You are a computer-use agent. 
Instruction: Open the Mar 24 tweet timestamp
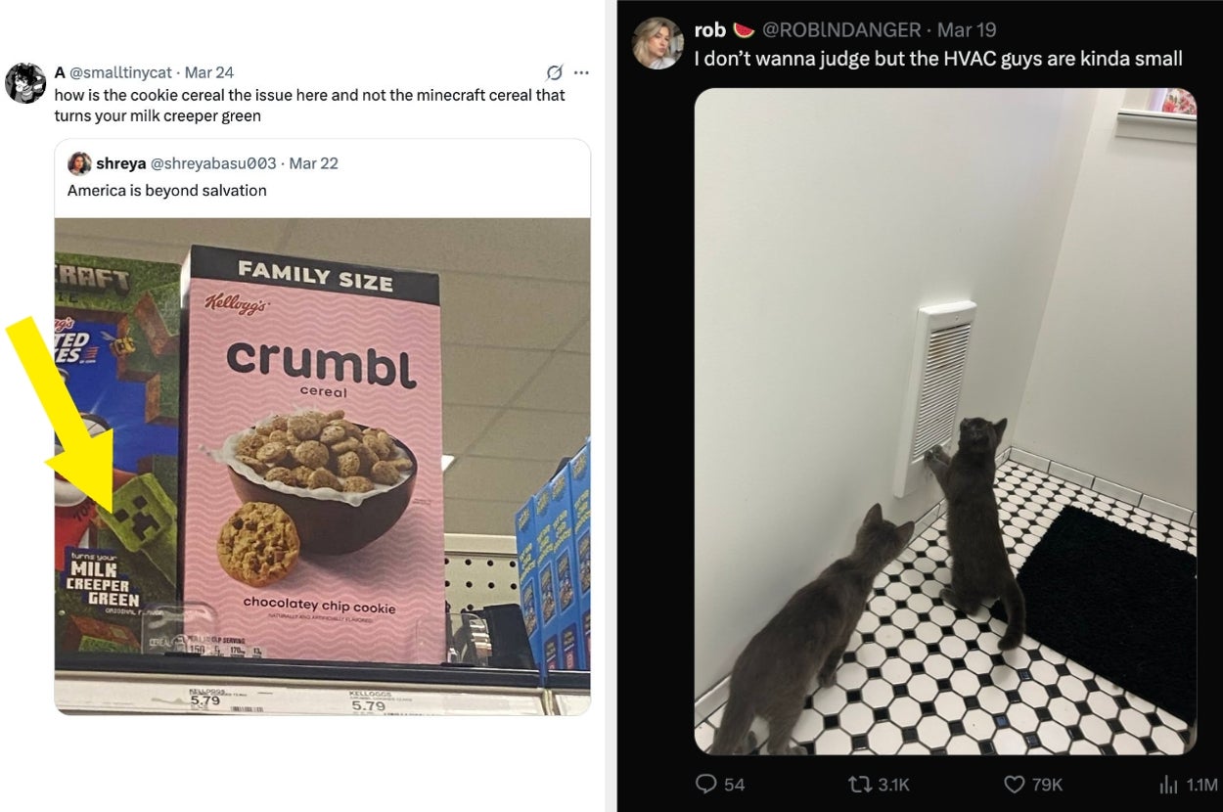coord(209,72)
